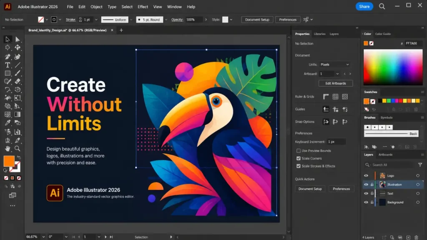Viewport: 427px width, 240px height.
Task: Click the blue Share button
Action: [364, 7]
